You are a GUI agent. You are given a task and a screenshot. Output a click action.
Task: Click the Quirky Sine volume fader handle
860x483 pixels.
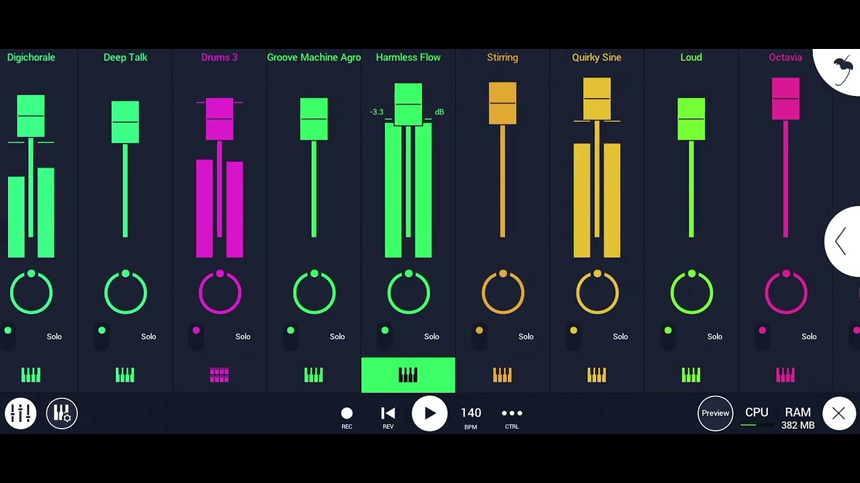tap(597, 99)
